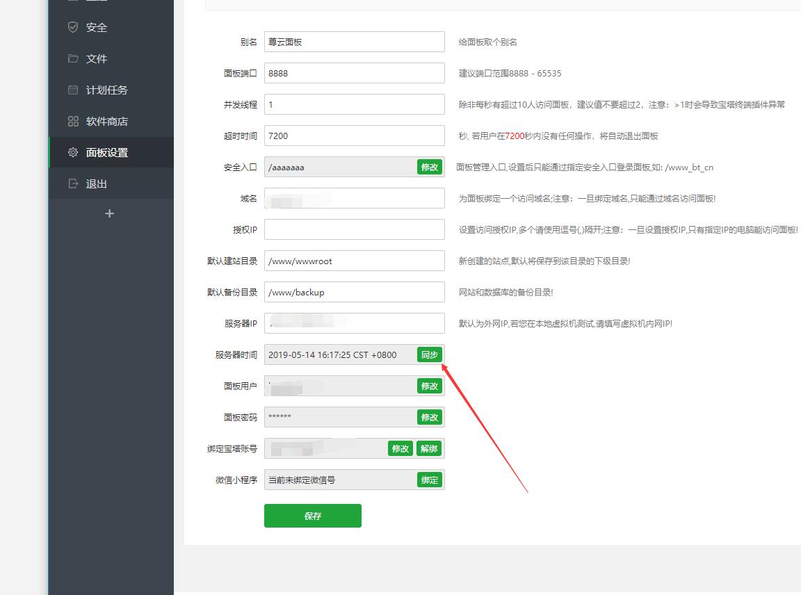Click the plus icon to add menu
This screenshot has width=801, height=595.
[109, 213]
